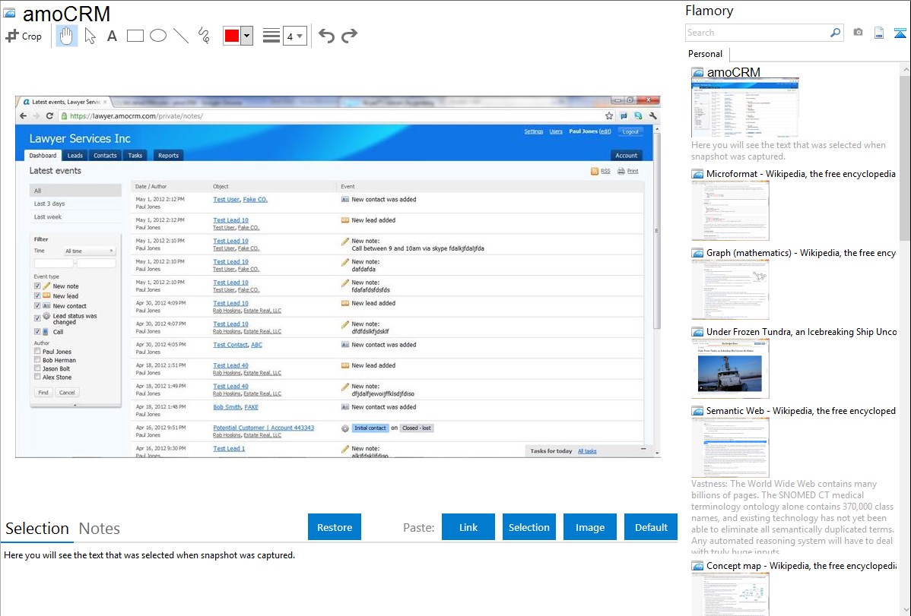Click the All tasks link in snapshot
Screen dimensions: 911x616
[x=587, y=451]
